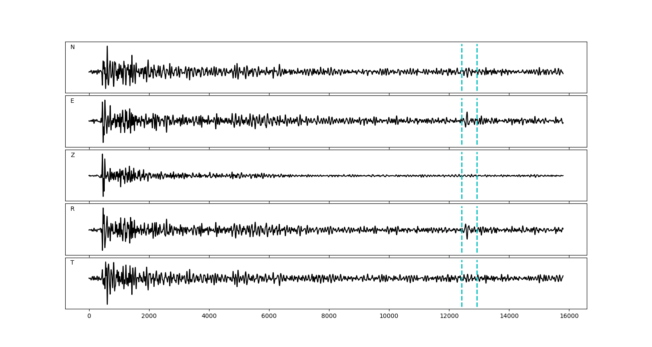652x347 pixels.
Task: Select right cyan dashed marker in N panel
Action: (477, 56)
